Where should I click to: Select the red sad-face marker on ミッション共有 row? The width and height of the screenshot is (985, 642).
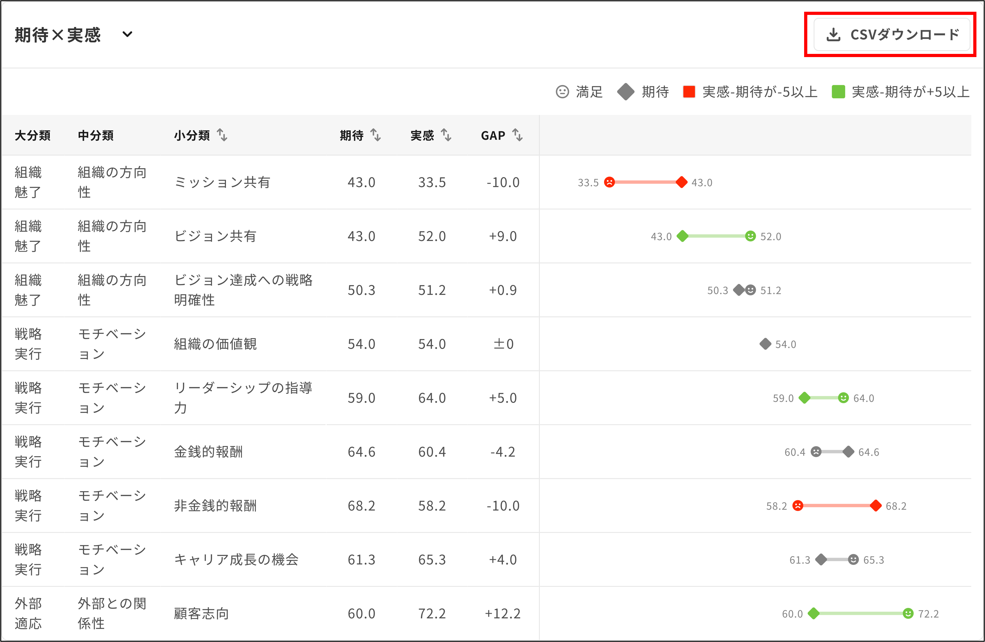pos(609,182)
